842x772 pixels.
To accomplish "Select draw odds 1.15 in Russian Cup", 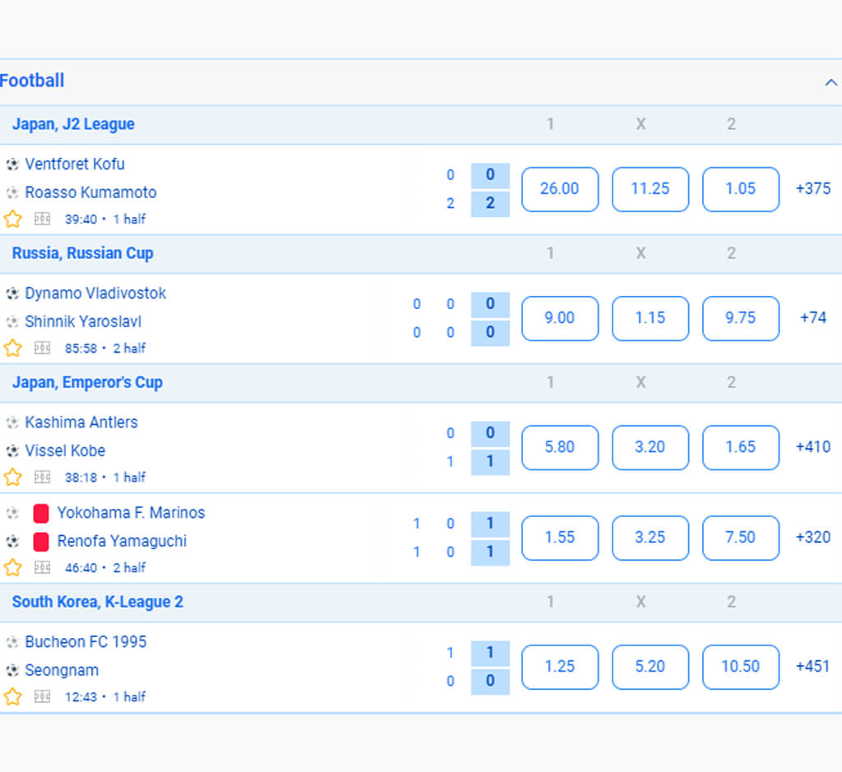I will point(650,318).
